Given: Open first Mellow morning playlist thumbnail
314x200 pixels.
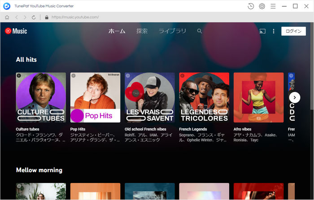Looking at the screenshot, I should click(41, 191).
